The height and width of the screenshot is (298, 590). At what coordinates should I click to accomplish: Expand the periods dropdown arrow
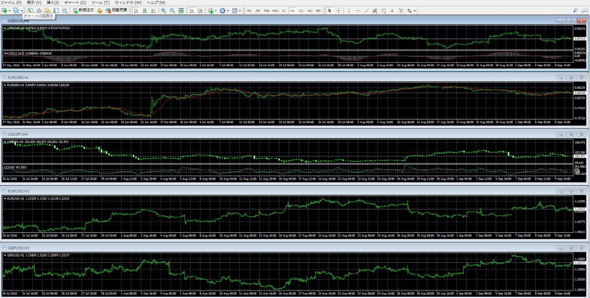coord(228,10)
